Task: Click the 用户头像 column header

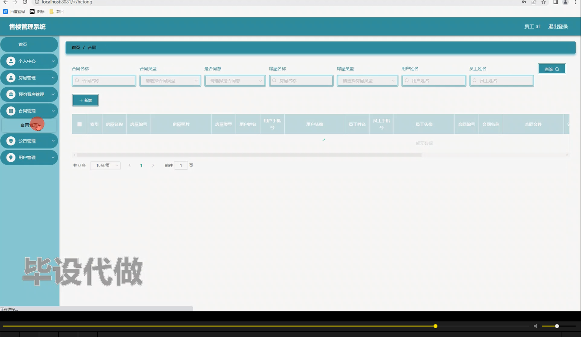Action: pyautogui.click(x=315, y=124)
